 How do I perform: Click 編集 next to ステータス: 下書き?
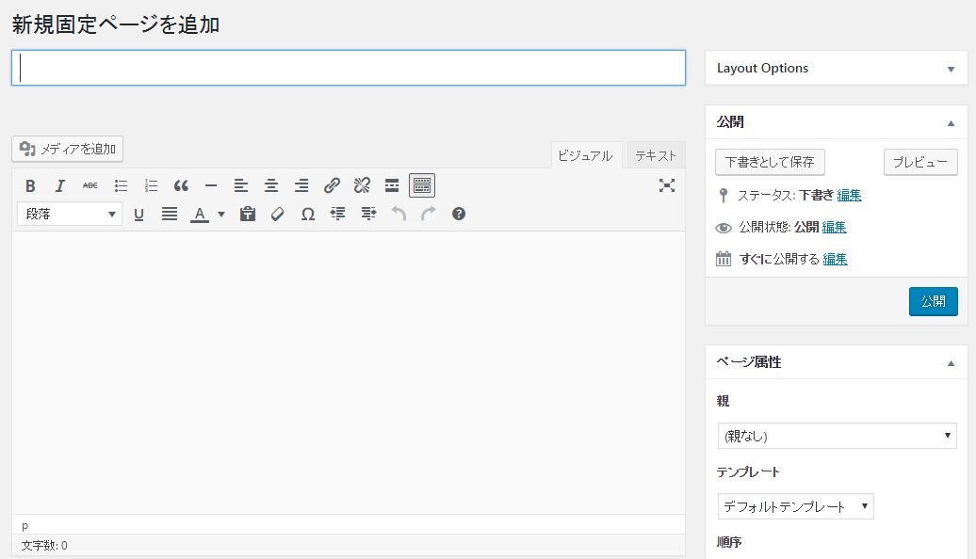[x=848, y=195]
